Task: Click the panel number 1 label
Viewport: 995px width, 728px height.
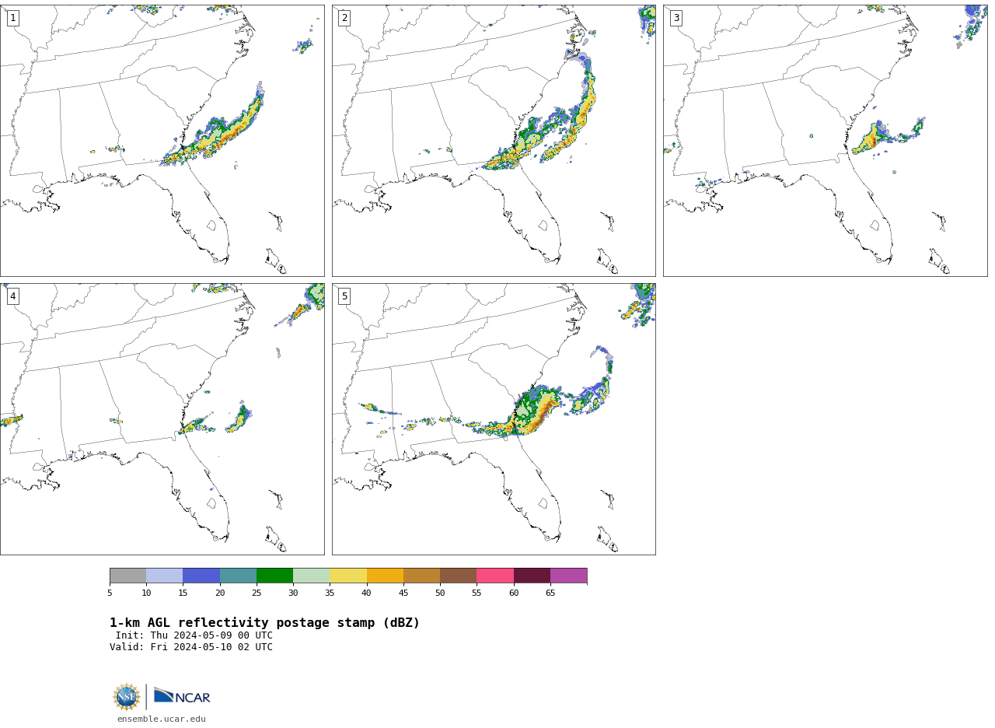Action: tap(12, 18)
